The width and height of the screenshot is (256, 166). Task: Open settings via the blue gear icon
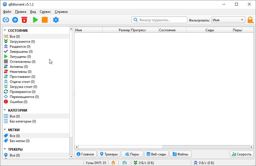(56, 20)
